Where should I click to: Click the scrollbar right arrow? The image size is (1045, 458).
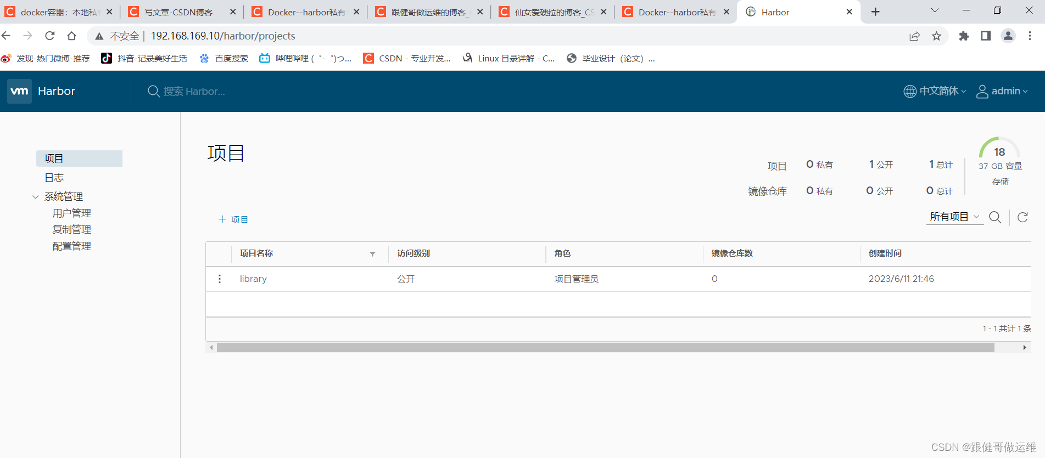coord(1025,348)
